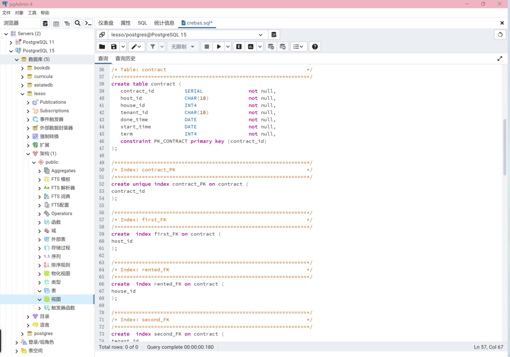The width and height of the screenshot is (510, 357).
Task: Switch to the 仪表盘 tab
Action: (x=106, y=23)
